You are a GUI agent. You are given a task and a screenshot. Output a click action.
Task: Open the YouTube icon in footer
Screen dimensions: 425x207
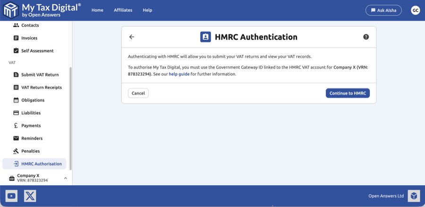pyautogui.click(x=11, y=196)
